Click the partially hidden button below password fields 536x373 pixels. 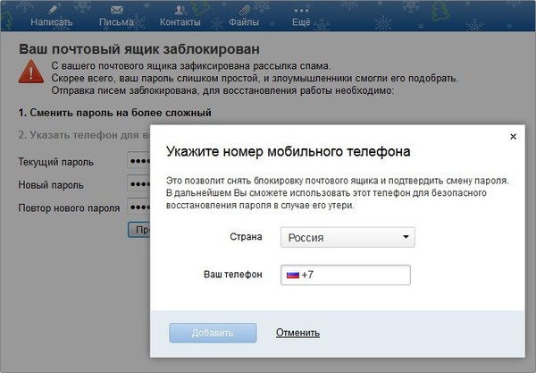tap(139, 230)
